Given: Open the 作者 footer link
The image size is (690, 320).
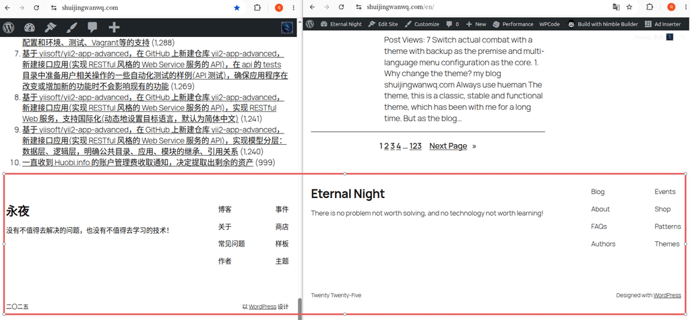Looking at the screenshot, I should pyautogui.click(x=225, y=261).
